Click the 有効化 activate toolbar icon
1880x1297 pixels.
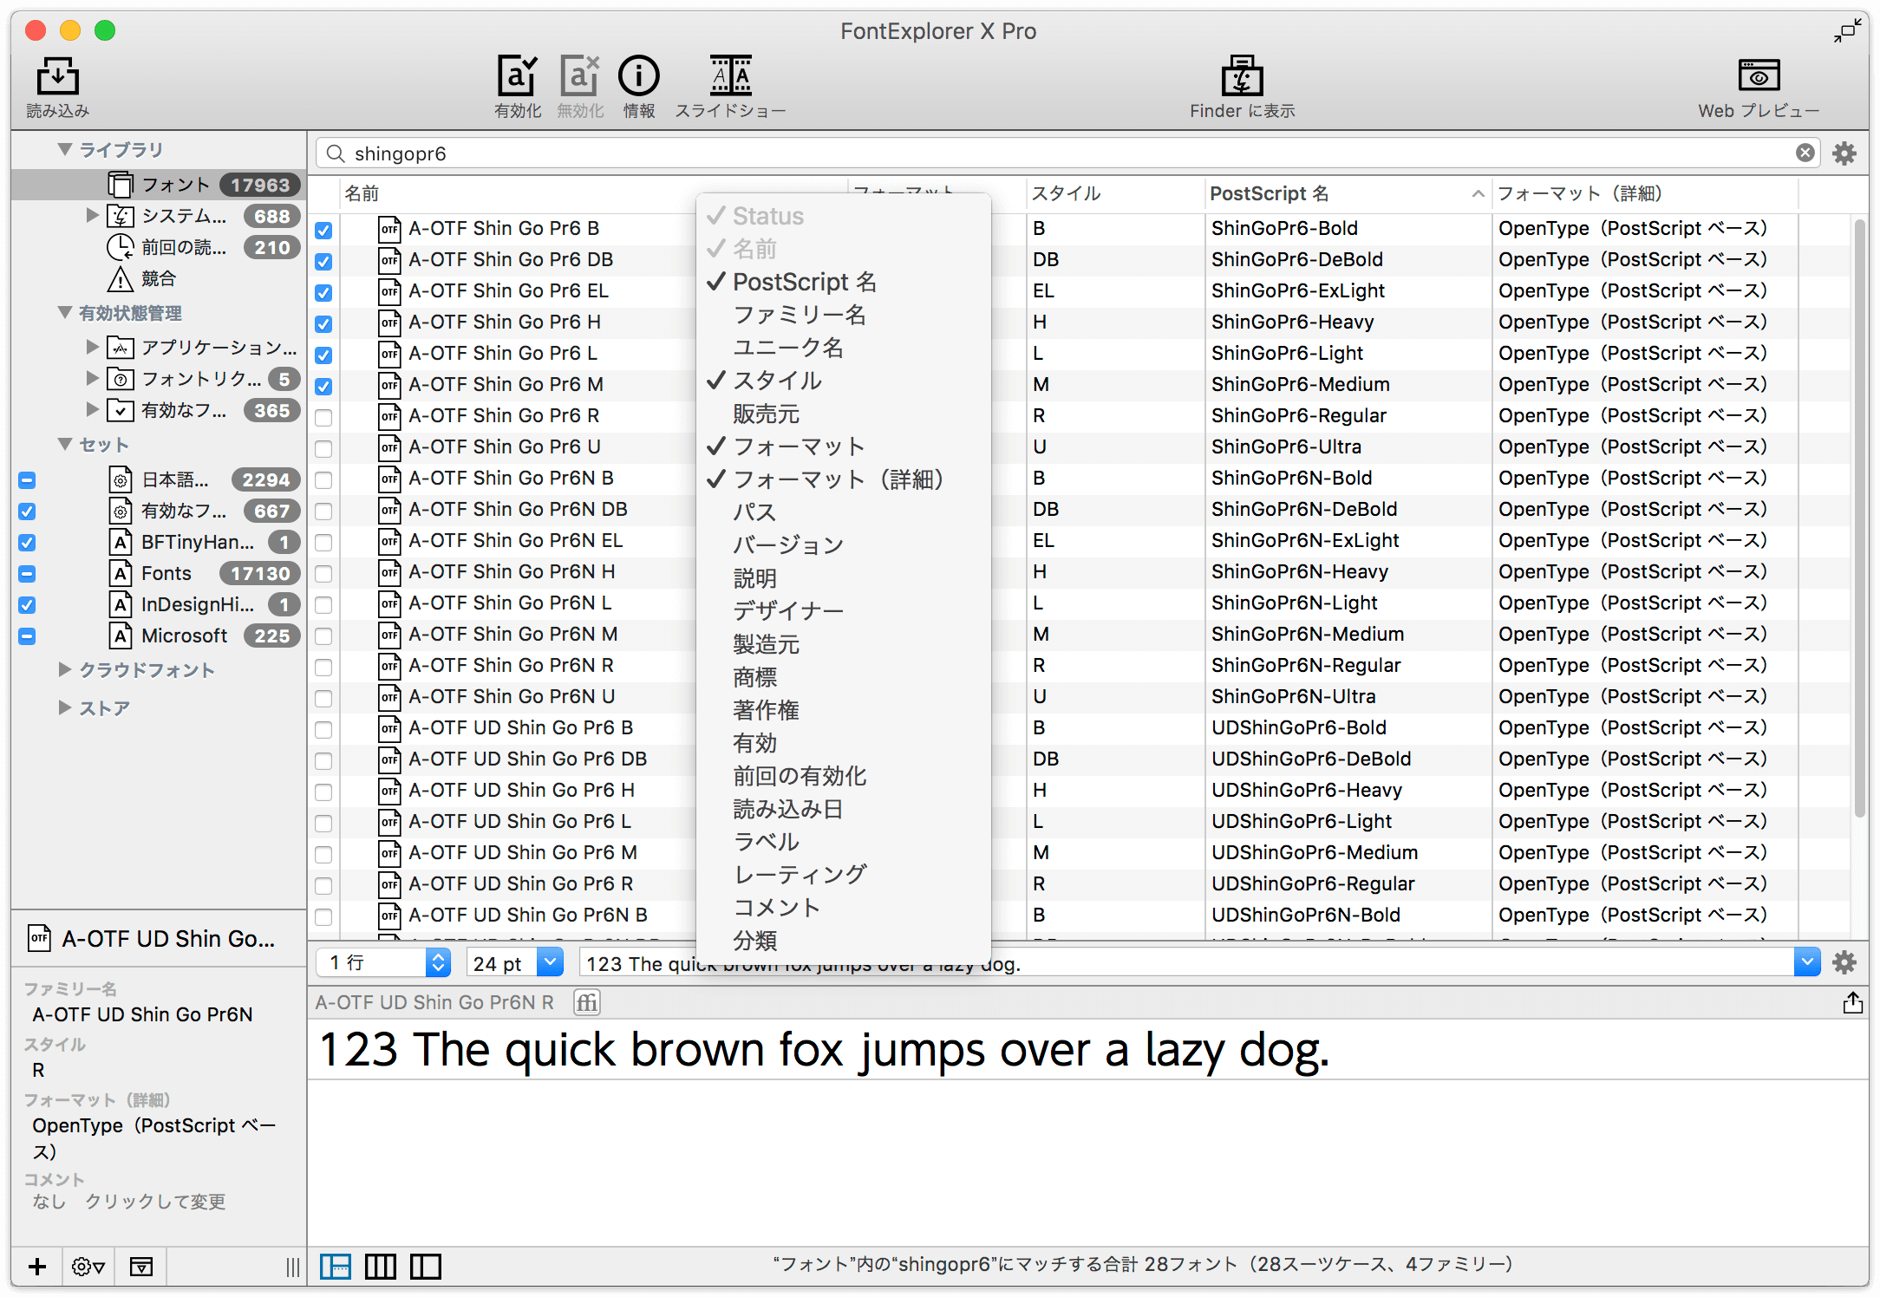(517, 76)
